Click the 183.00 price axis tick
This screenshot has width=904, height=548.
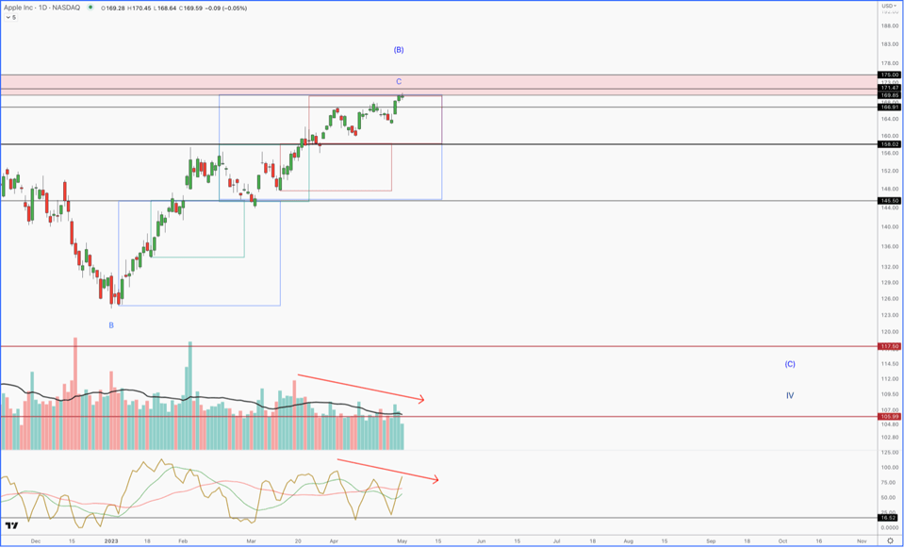[x=889, y=44]
